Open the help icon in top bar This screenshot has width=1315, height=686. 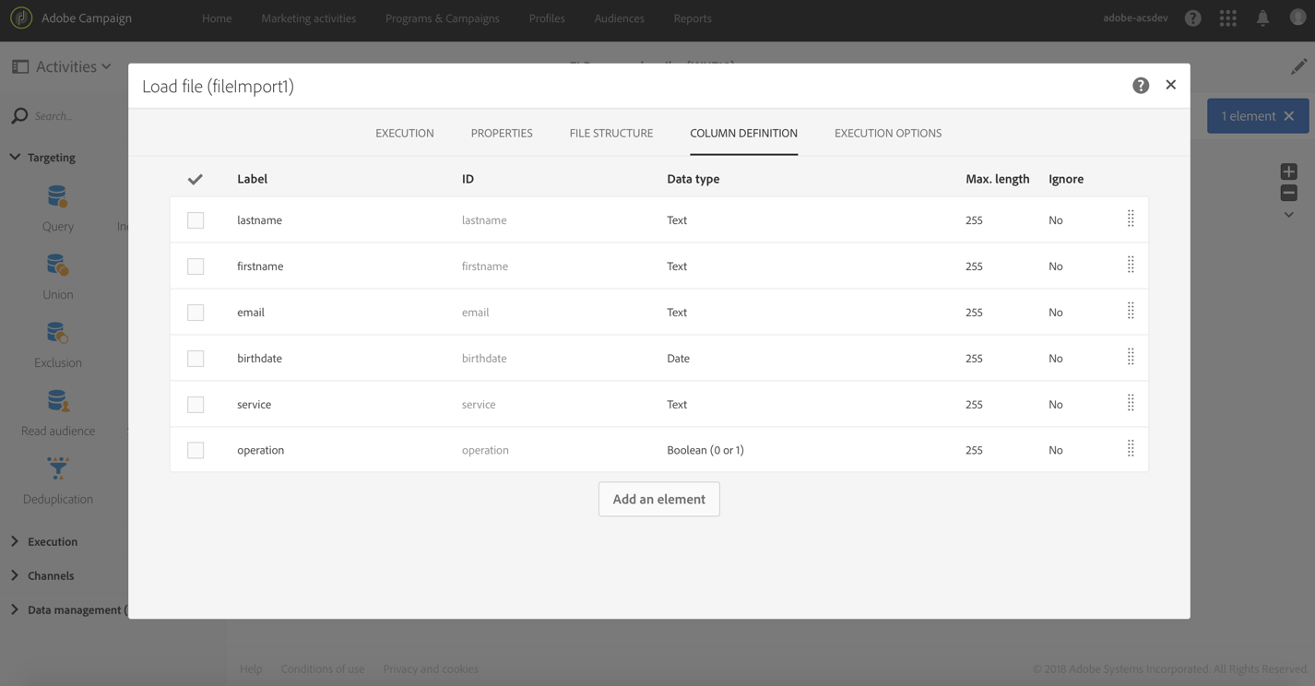tap(1192, 18)
